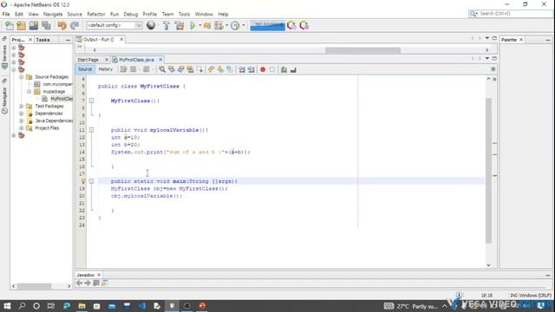Screen dimensions: 555x312
Task: Click the Output panel horizontal scrollbar
Action: [362, 50]
